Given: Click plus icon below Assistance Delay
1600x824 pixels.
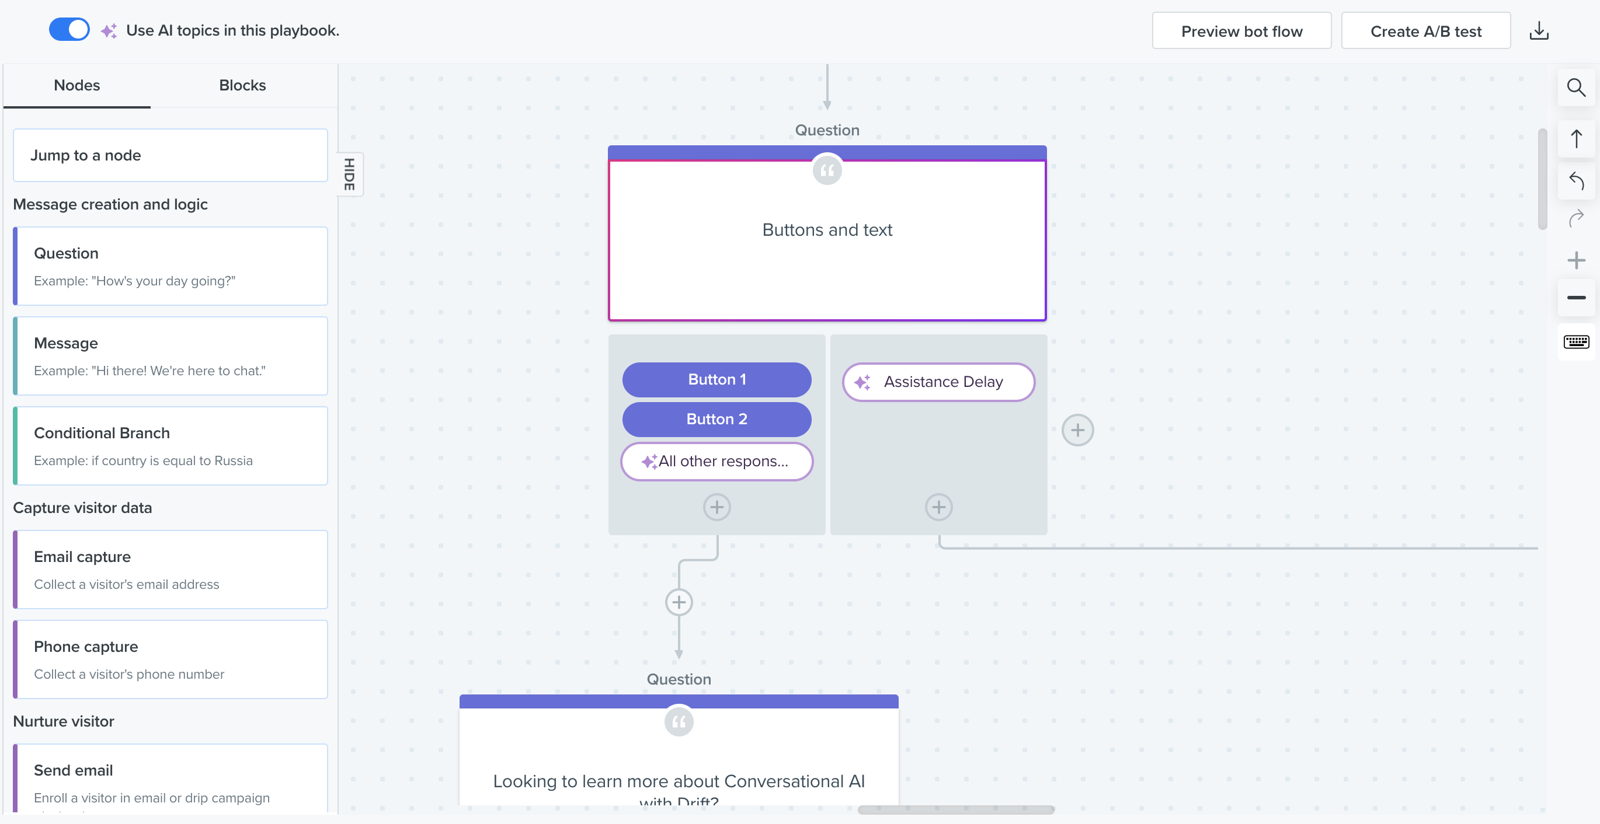Looking at the screenshot, I should [x=938, y=507].
